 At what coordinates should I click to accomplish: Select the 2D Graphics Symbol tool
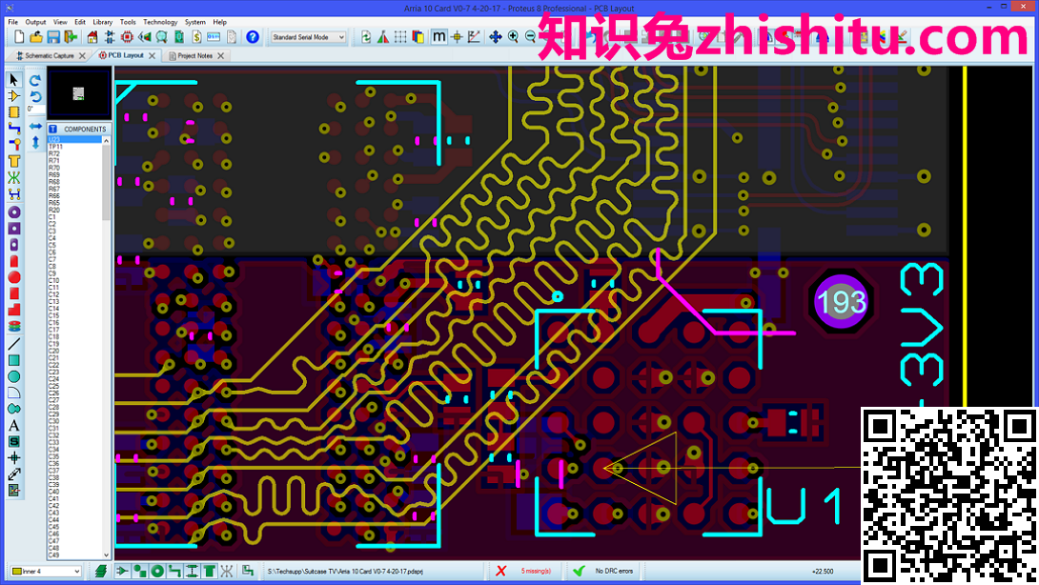(x=13, y=441)
